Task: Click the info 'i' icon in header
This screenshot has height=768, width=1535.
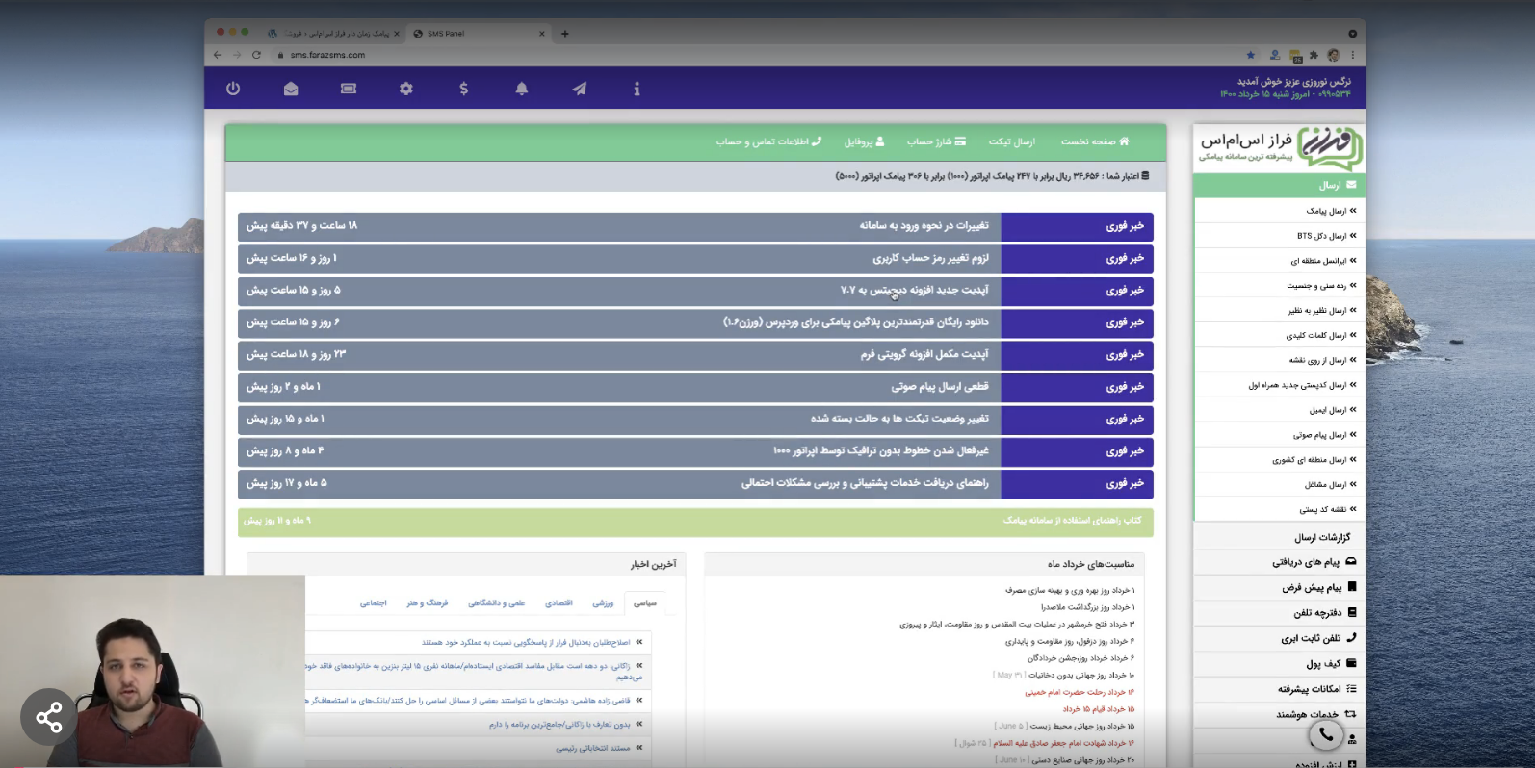Action: [x=637, y=89]
